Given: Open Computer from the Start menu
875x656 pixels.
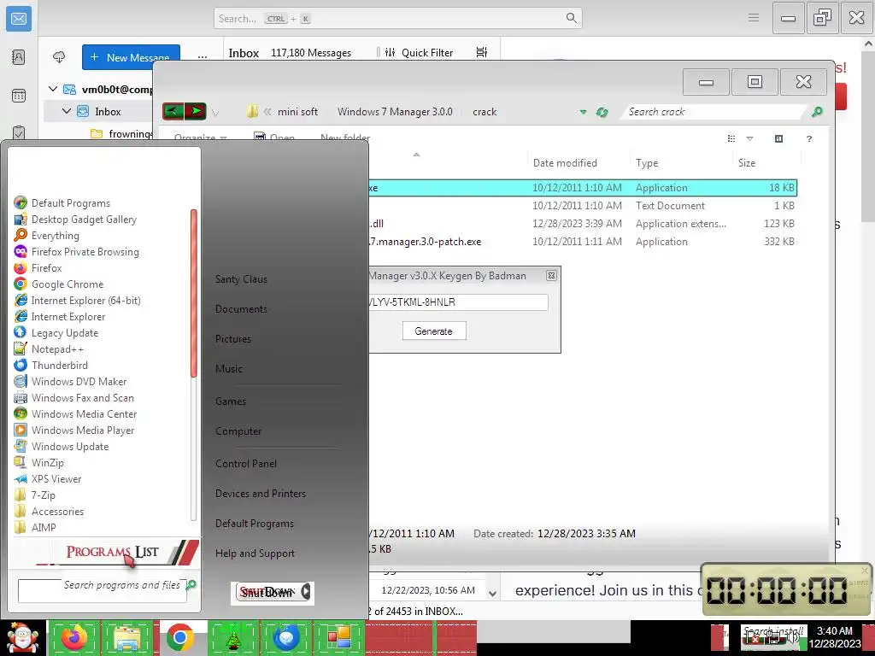Looking at the screenshot, I should click(238, 431).
